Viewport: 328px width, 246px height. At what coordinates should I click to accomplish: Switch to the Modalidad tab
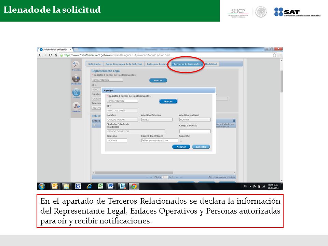tap(211, 64)
